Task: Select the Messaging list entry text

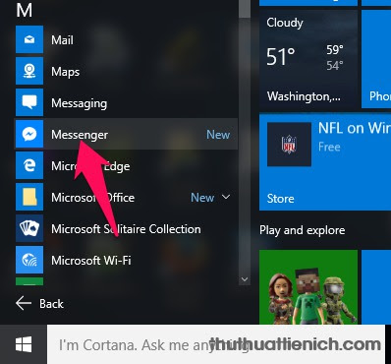Action: pyautogui.click(x=80, y=103)
